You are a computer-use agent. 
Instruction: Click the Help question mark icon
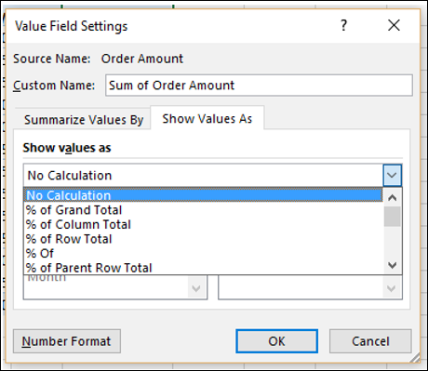point(343,25)
